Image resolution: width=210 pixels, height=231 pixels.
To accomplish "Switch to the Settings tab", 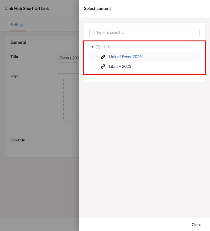I will pyautogui.click(x=17, y=25).
